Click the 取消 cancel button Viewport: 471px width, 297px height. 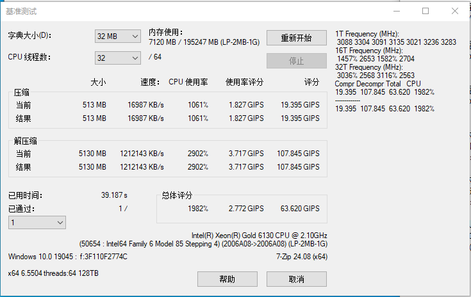pyautogui.click(x=296, y=279)
